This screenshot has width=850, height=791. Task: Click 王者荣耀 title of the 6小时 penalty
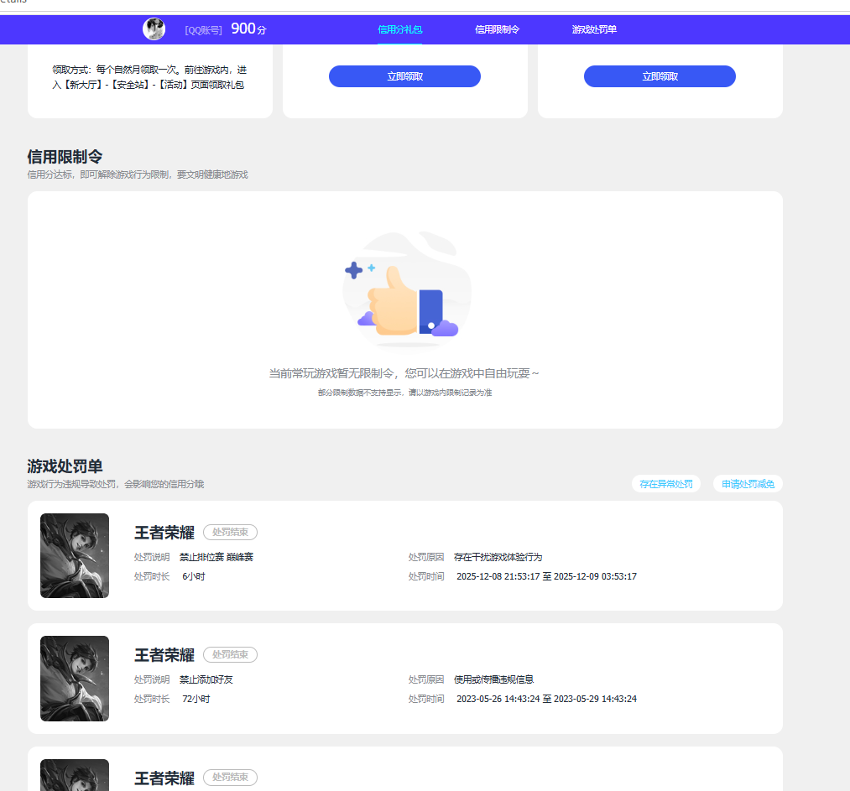coord(164,533)
